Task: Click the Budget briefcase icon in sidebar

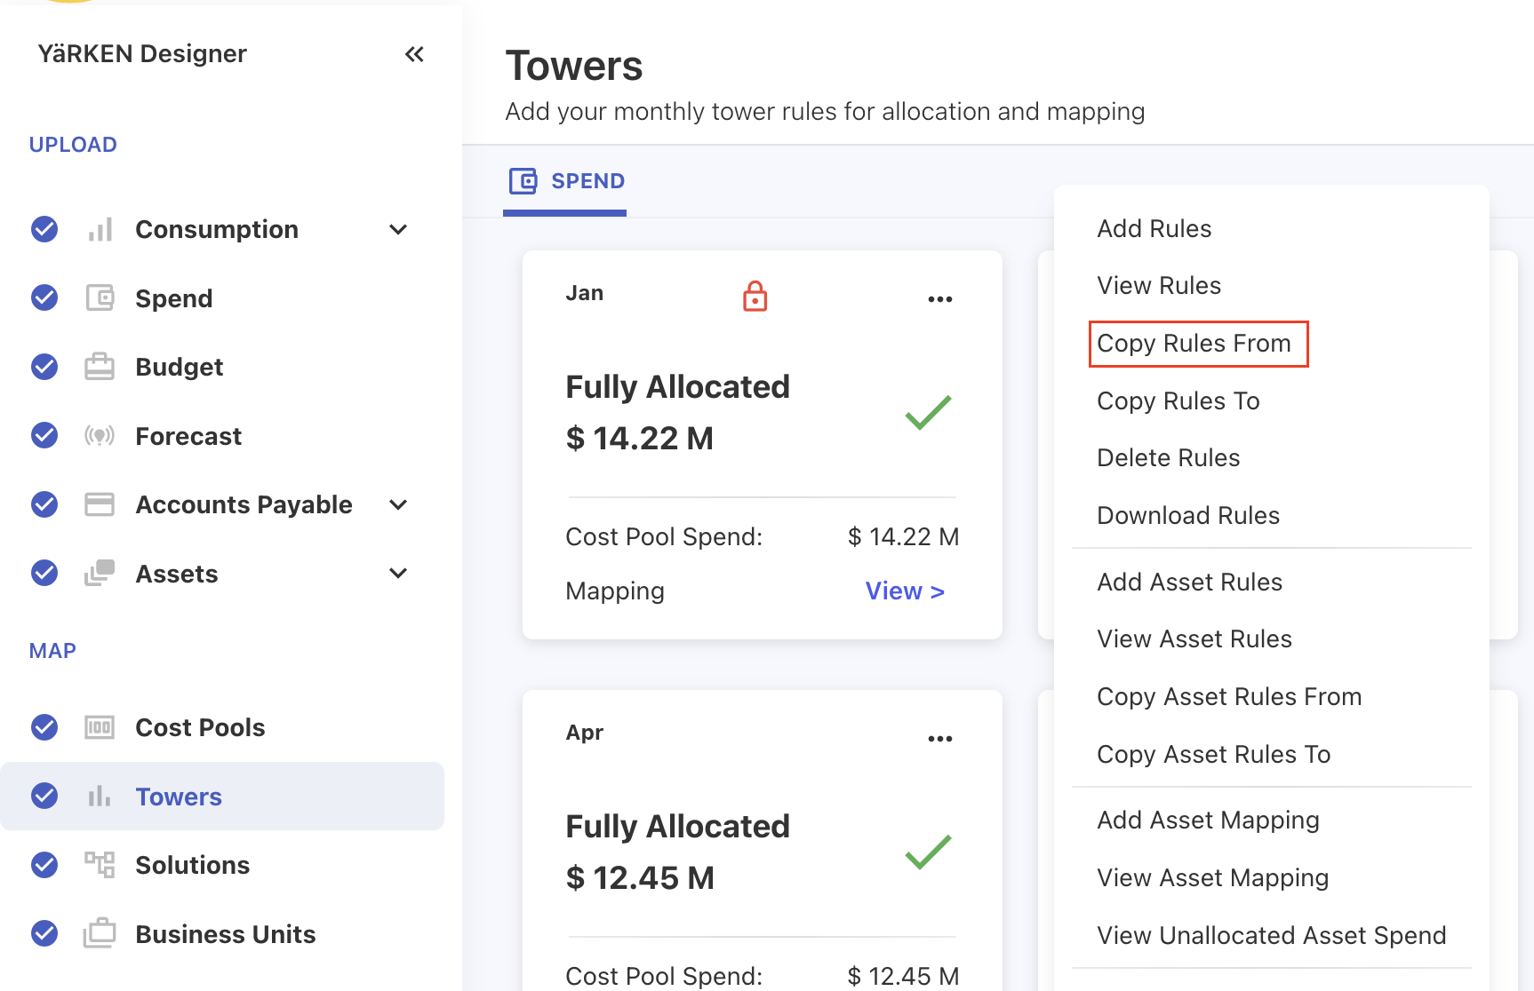Action: click(100, 367)
